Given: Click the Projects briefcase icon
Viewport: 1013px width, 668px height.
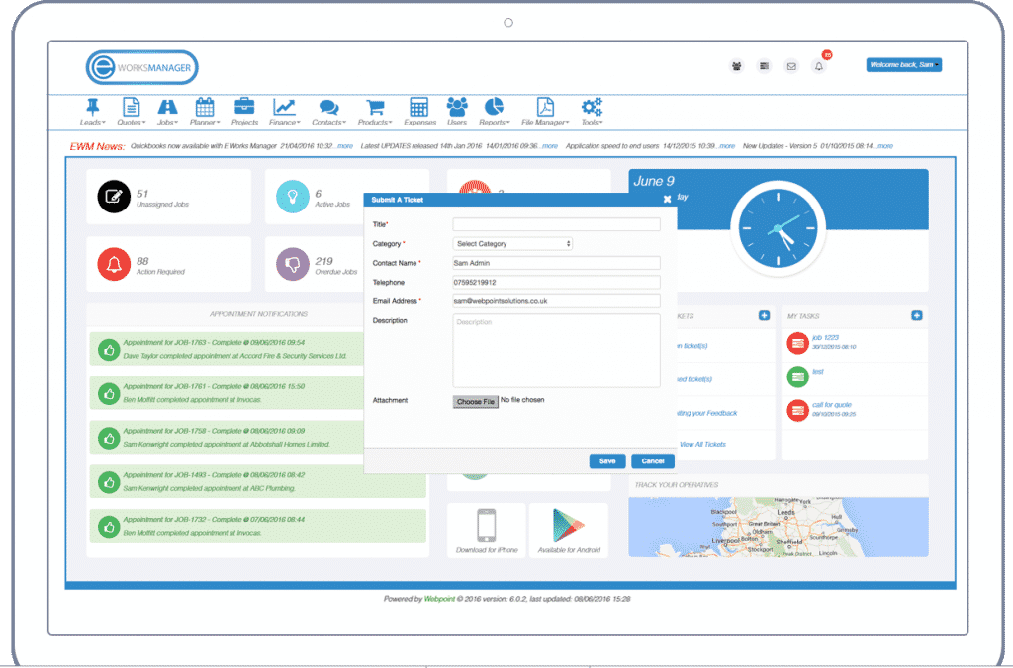Looking at the screenshot, I should (244, 107).
